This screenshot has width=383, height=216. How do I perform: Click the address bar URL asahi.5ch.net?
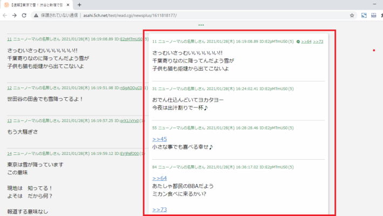tap(130, 16)
